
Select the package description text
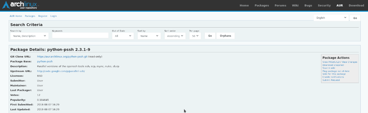[x=78, y=66]
